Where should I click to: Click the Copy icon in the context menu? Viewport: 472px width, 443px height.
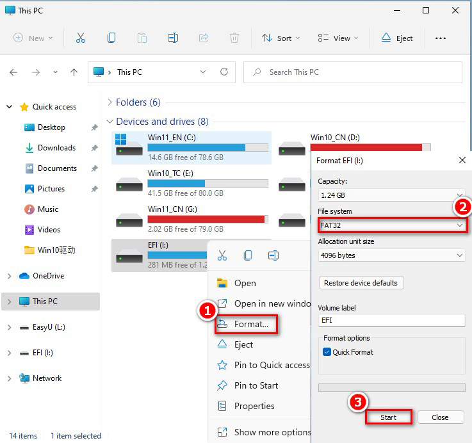(x=248, y=255)
